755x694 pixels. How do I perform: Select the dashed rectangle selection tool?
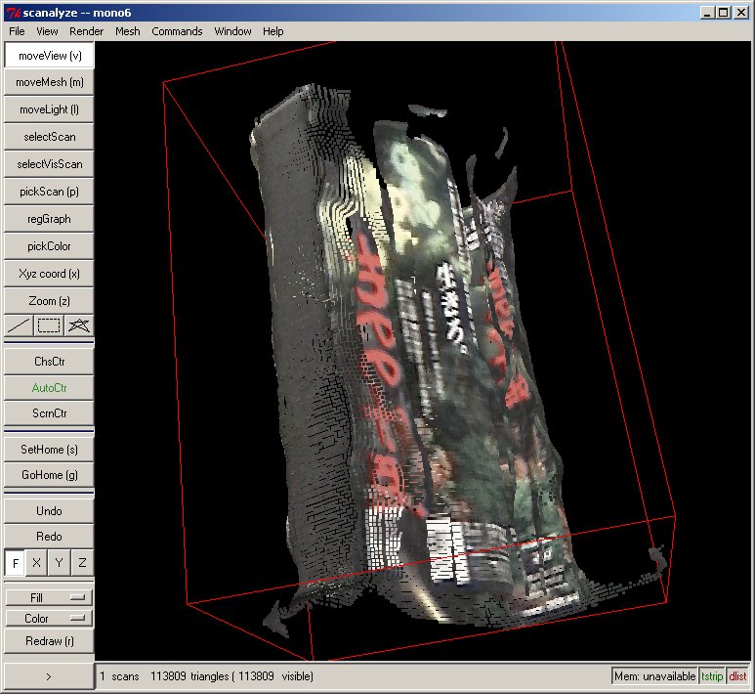49,325
